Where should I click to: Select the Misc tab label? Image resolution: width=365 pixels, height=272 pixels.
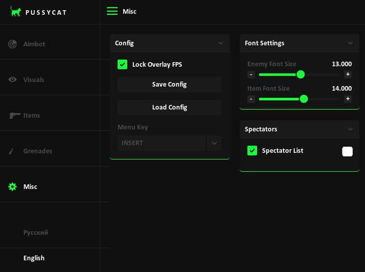tap(30, 187)
